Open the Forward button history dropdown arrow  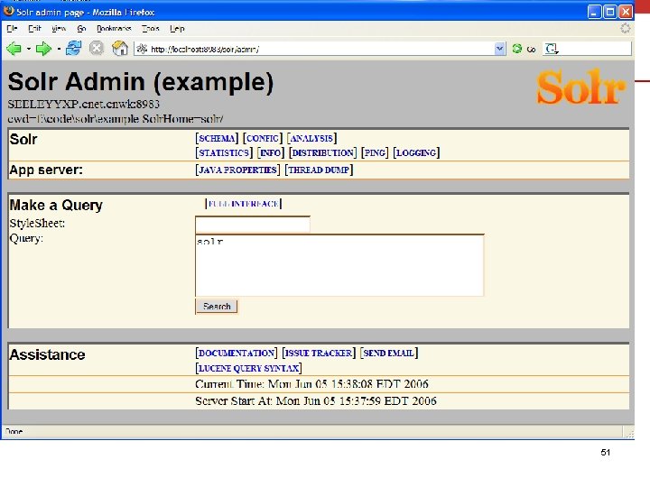pos(59,49)
